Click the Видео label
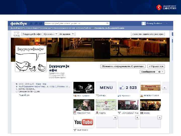This screenshot has width=181, height=136. tap(147, 113)
